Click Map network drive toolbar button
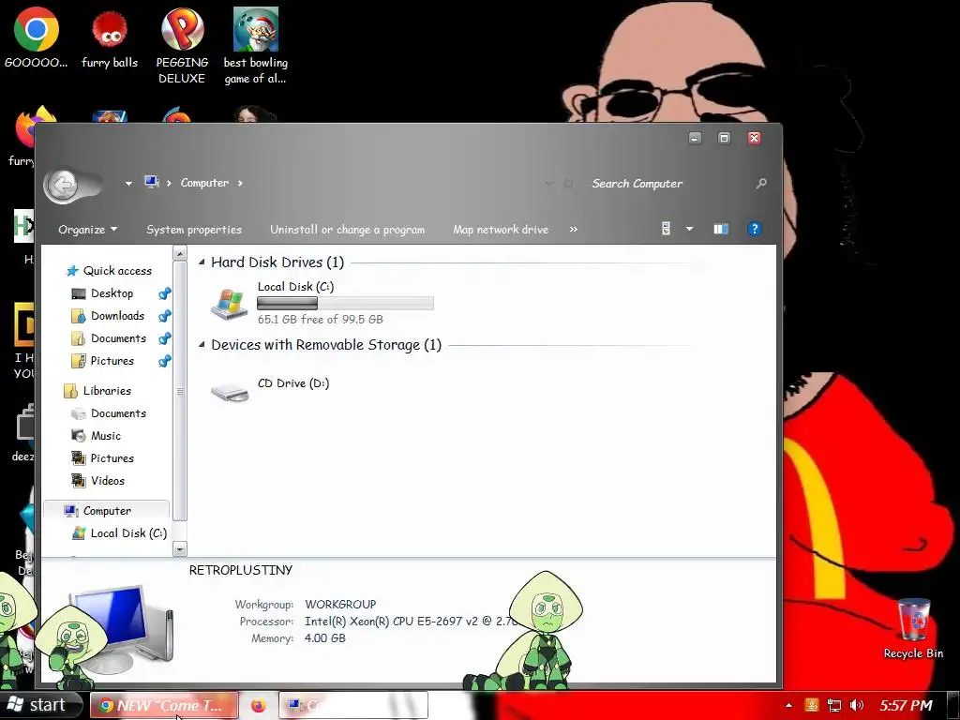Image resolution: width=960 pixels, height=720 pixels. pyautogui.click(x=501, y=230)
